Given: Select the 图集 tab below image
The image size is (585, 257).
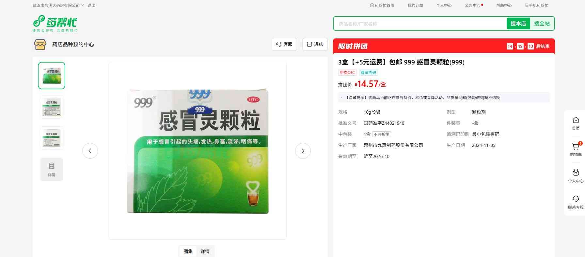Looking at the screenshot, I should 188,251.
